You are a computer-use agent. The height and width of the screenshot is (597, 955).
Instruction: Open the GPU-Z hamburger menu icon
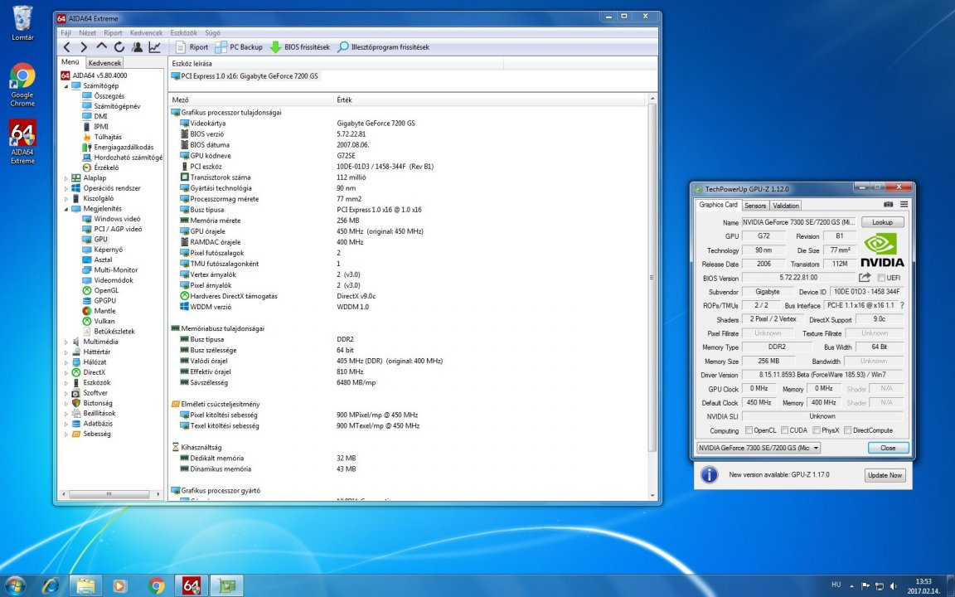[x=904, y=204]
